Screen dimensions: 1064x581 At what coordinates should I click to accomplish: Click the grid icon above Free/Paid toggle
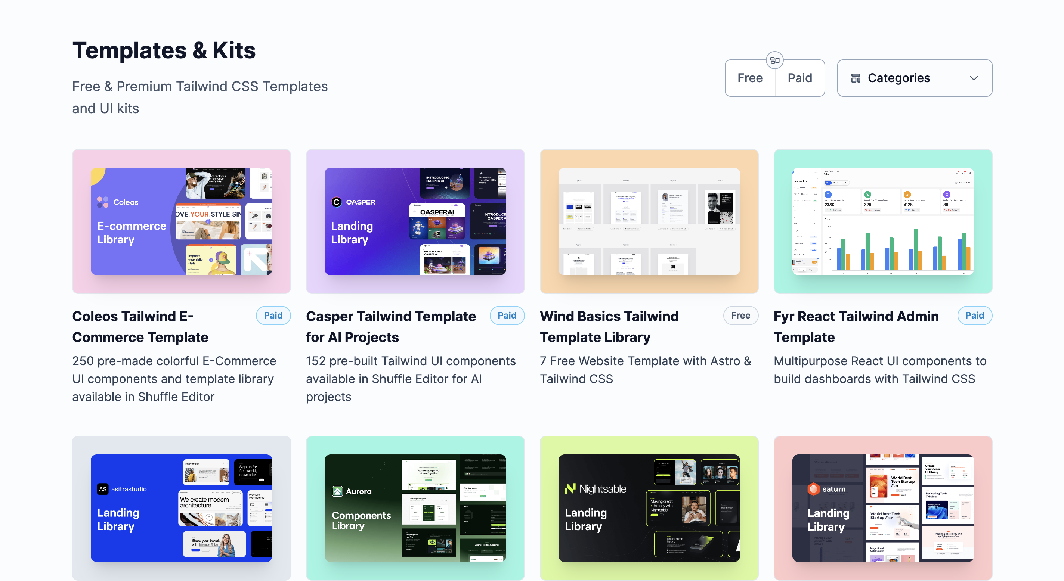coord(774,60)
